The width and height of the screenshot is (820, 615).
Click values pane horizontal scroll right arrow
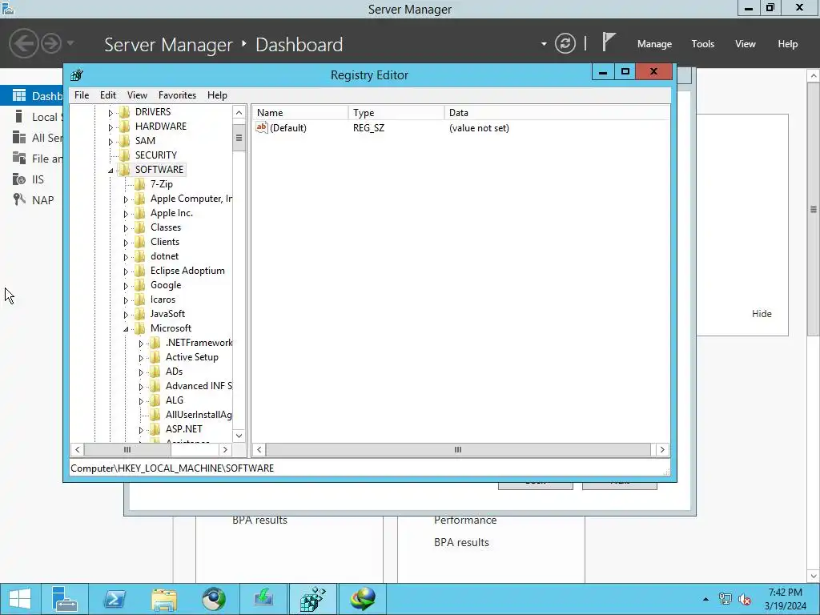point(662,450)
